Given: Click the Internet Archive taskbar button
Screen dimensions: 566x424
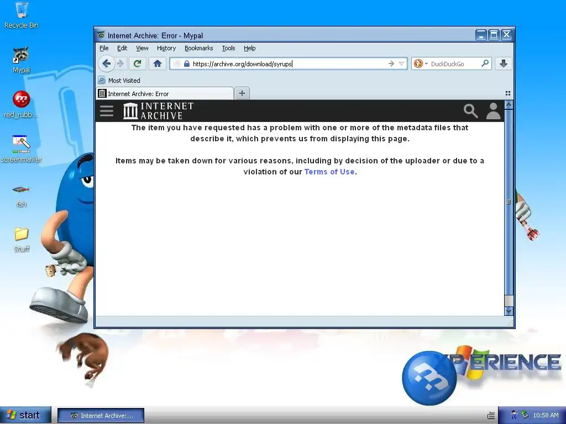Looking at the screenshot, I should click(101, 416).
